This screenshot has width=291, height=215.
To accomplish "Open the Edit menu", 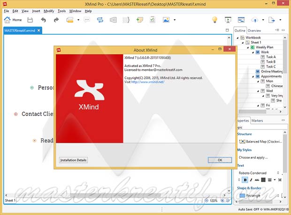I will click(x=15, y=11).
